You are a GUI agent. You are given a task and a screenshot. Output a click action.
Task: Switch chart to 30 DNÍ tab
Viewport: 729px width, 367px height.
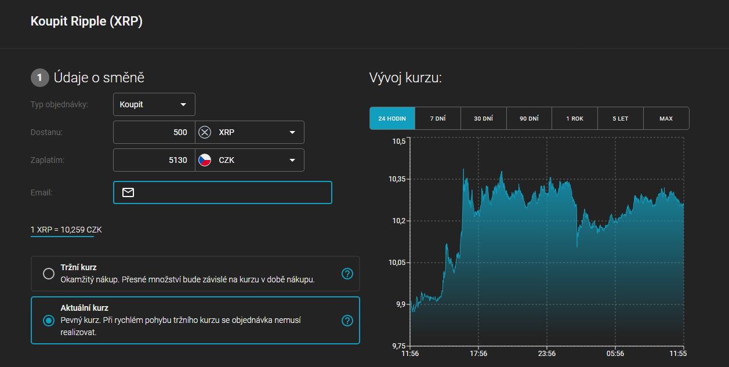click(x=483, y=118)
